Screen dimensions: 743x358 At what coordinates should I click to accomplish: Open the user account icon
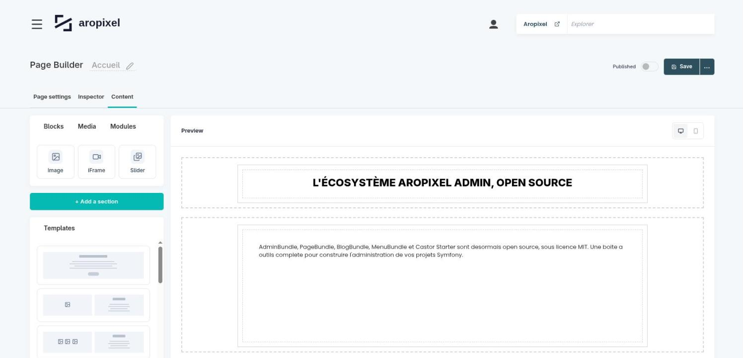coord(493,24)
